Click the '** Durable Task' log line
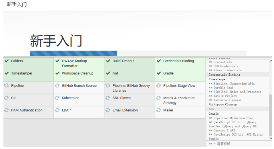The width and height of the screenshot is (274, 149). 221,88
